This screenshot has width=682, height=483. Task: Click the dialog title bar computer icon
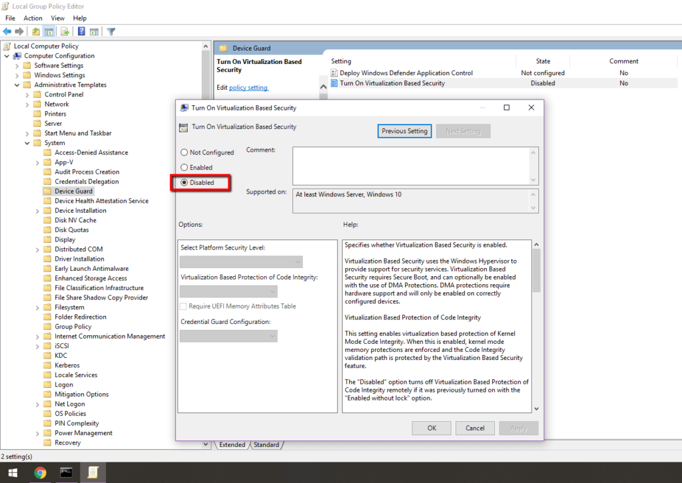184,108
